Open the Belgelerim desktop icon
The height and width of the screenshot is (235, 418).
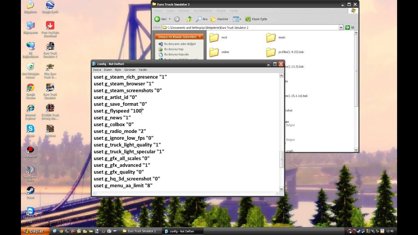click(30, 7)
